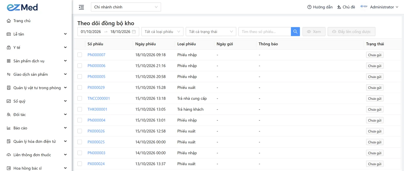
Task: Click the blue search magnifier button
Action: (x=295, y=32)
